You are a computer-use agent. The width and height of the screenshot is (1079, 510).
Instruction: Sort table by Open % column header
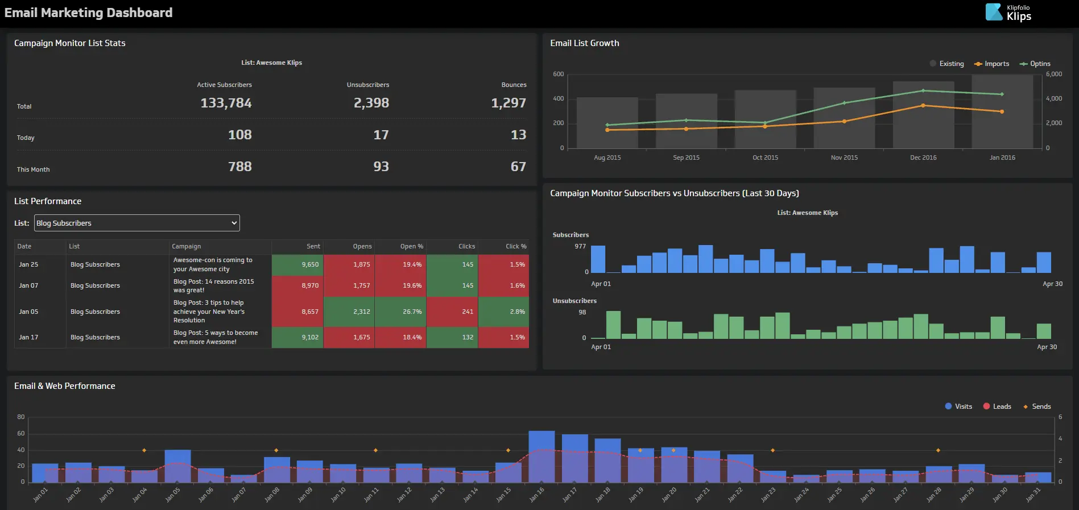click(x=411, y=246)
